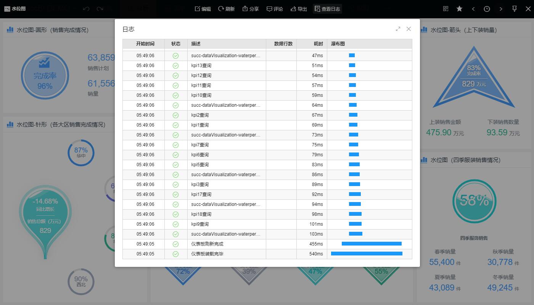Click 编辑 in the top toolbar

point(203,9)
